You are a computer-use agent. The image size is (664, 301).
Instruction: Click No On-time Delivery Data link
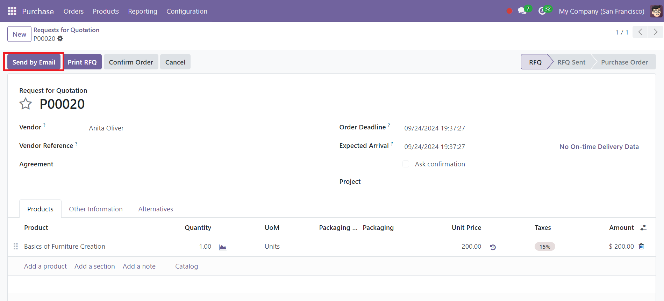599,146
